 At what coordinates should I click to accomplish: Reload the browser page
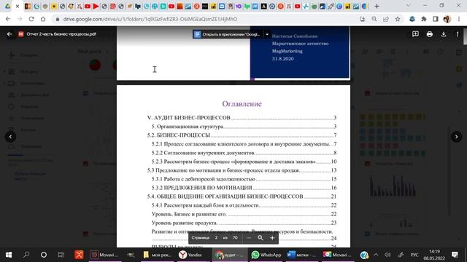pos(31,19)
